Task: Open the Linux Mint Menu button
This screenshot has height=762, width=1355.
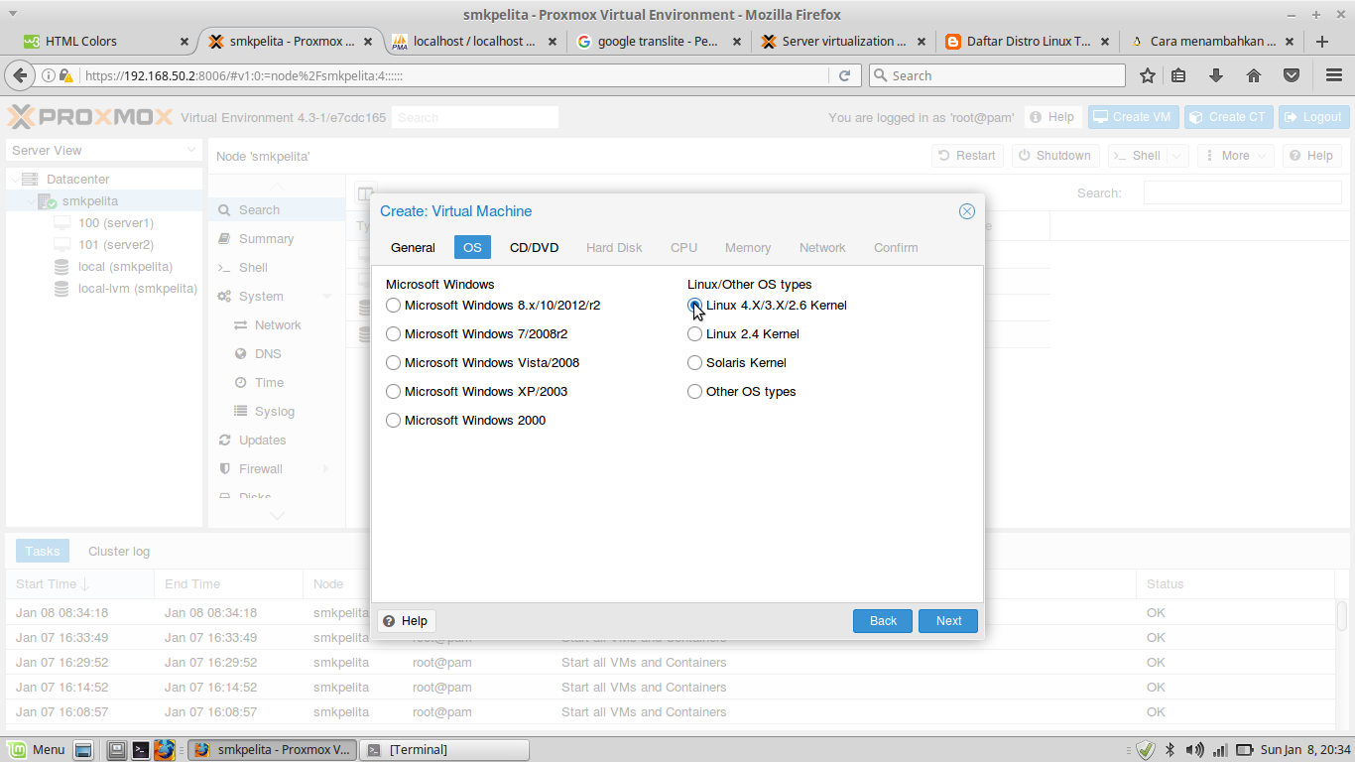Action: (x=36, y=749)
